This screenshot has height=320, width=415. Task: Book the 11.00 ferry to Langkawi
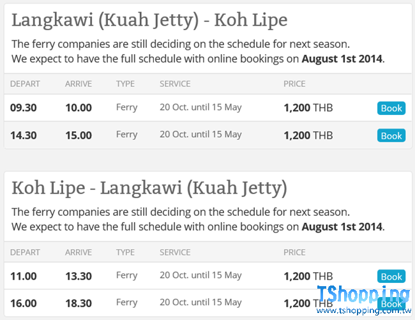[x=391, y=277]
